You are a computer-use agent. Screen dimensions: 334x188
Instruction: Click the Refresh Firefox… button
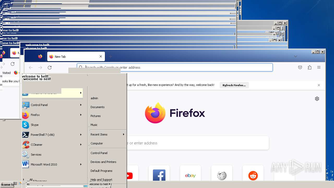[234, 85]
